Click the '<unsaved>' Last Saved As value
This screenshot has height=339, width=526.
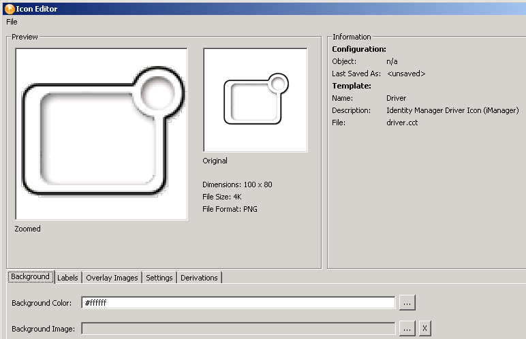(406, 74)
